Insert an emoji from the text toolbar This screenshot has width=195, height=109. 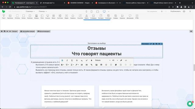106,65
